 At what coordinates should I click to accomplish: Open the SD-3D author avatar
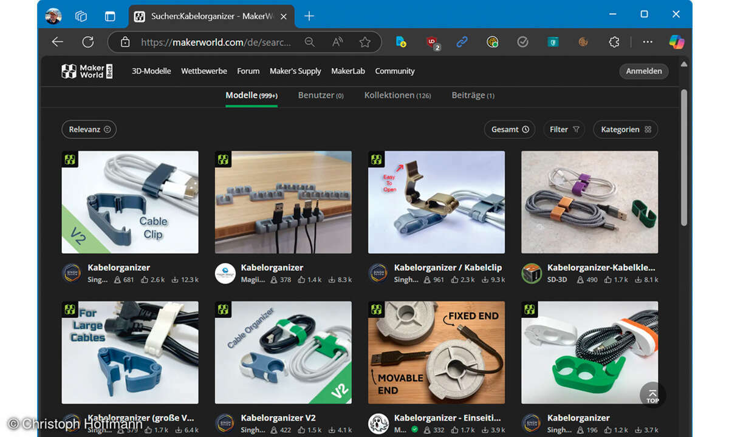[532, 273]
